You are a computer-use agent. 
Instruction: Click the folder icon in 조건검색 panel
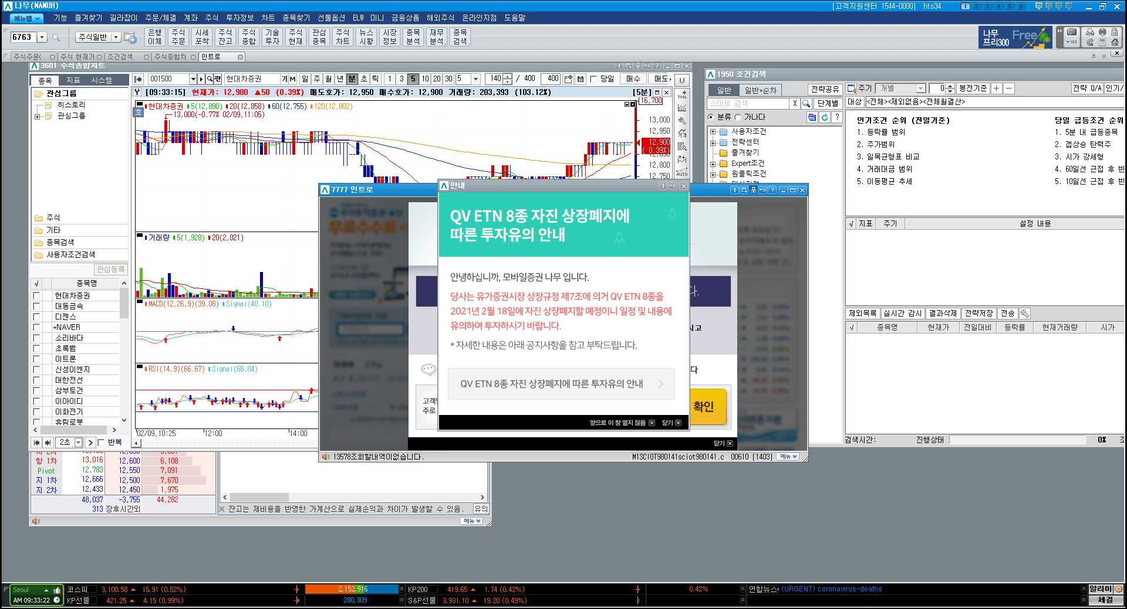coord(812,117)
